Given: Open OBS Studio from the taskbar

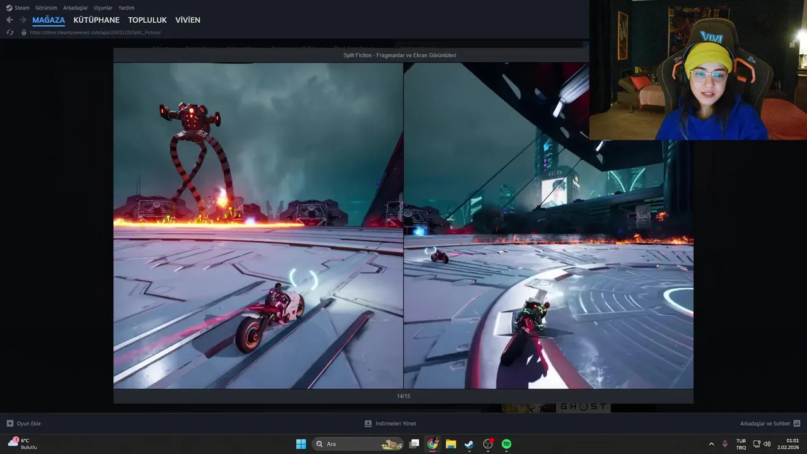Looking at the screenshot, I should (x=488, y=444).
